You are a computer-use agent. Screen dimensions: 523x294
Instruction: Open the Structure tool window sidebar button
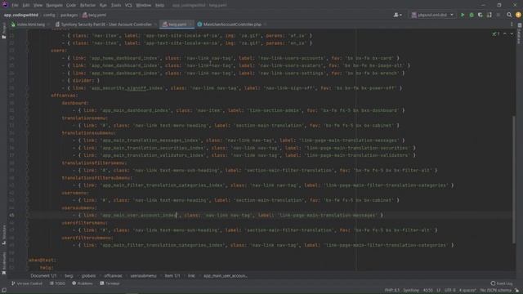point(3,234)
